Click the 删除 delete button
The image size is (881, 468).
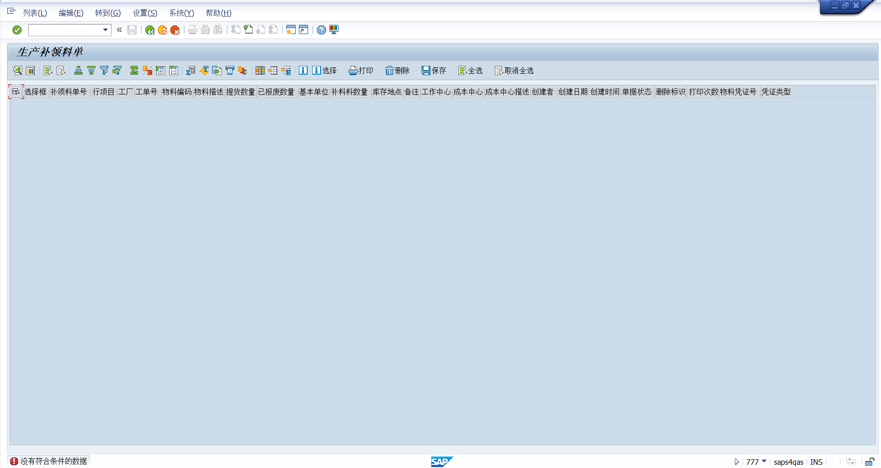click(x=398, y=70)
